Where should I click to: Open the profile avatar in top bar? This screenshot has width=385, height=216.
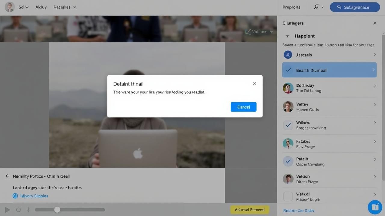(x=10, y=7)
